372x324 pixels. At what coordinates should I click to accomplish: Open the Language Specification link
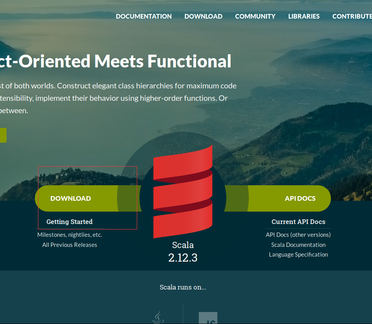[x=298, y=255]
